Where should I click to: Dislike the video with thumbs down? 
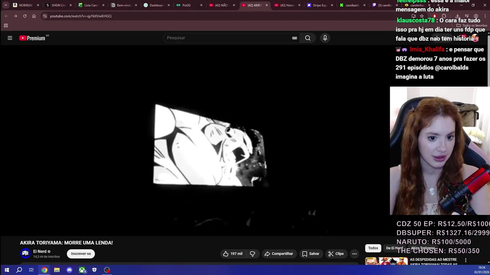[253, 254]
